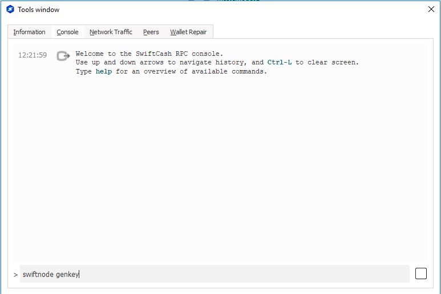Click the '>' prompt symbol
441x294 pixels.
pos(15,275)
